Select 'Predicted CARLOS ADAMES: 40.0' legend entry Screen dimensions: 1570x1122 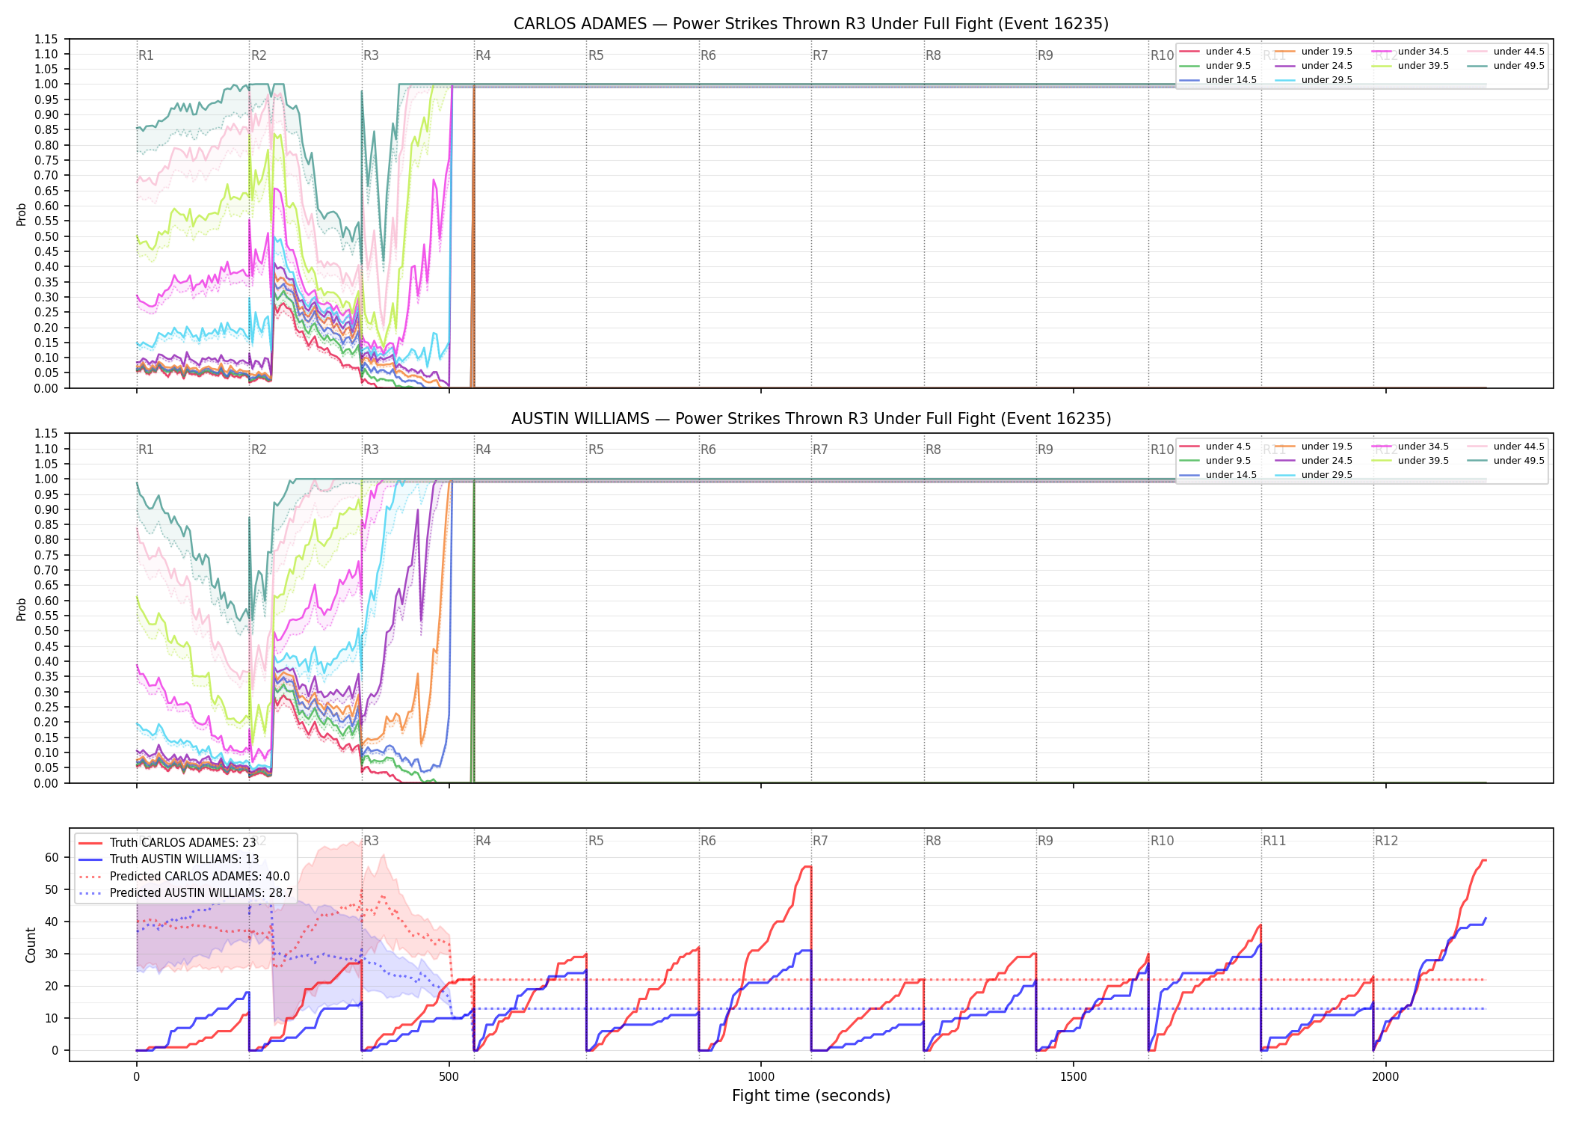click(184, 877)
